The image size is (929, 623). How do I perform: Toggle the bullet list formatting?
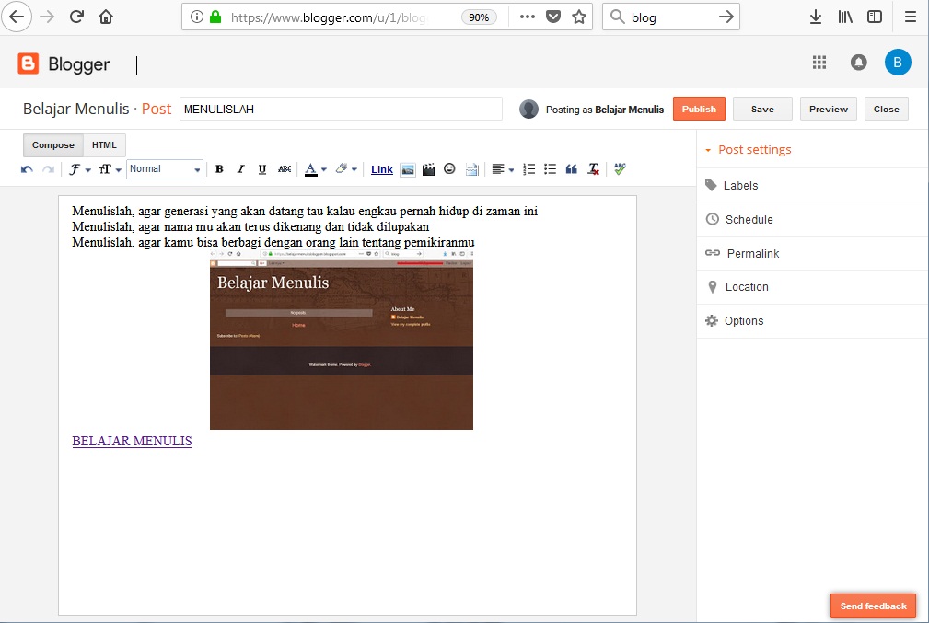(x=550, y=169)
